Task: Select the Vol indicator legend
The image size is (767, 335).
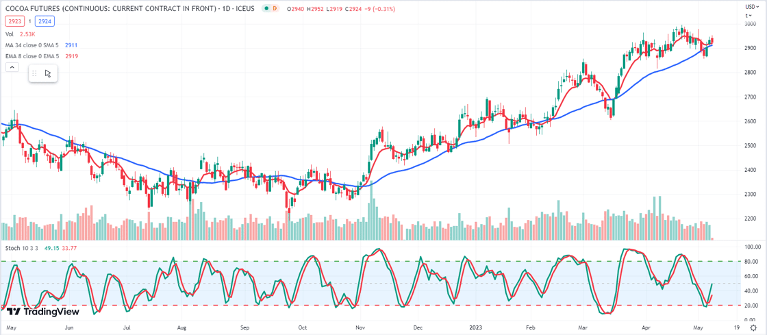Action: click(x=10, y=34)
